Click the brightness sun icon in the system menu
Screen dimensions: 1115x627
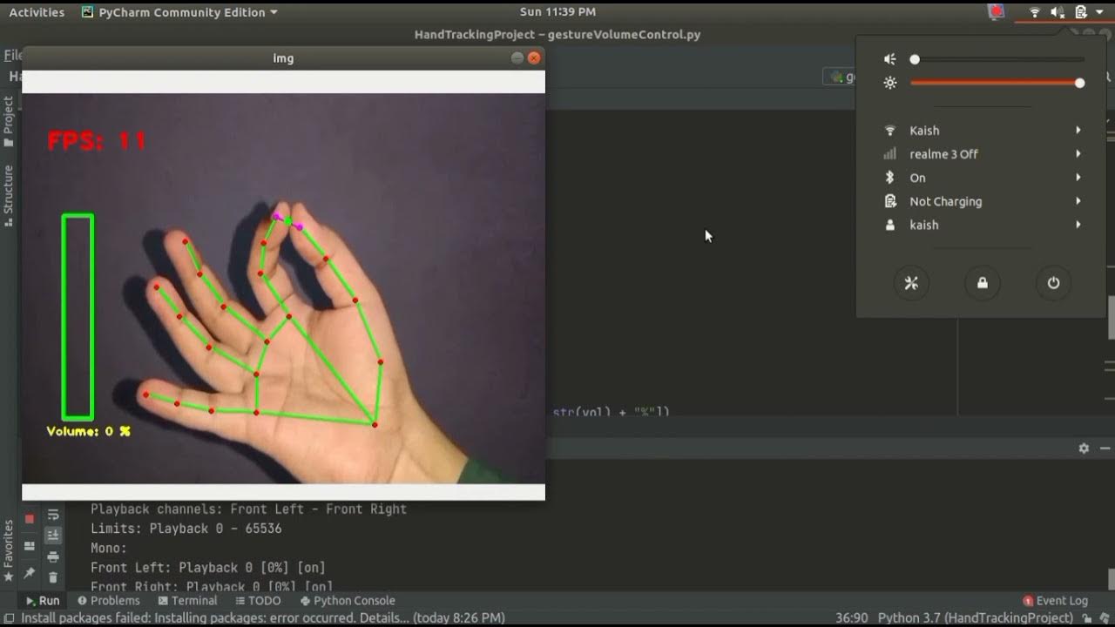click(x=889, y=83)
